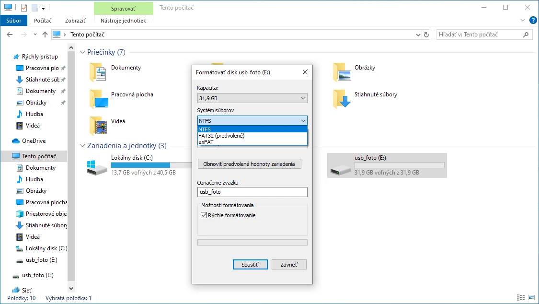Image resolution: width=539 pixels, height=304 pixels.
Task: Select the Dokumenty folder icon in Priečinky
Action: coord(98,72)
